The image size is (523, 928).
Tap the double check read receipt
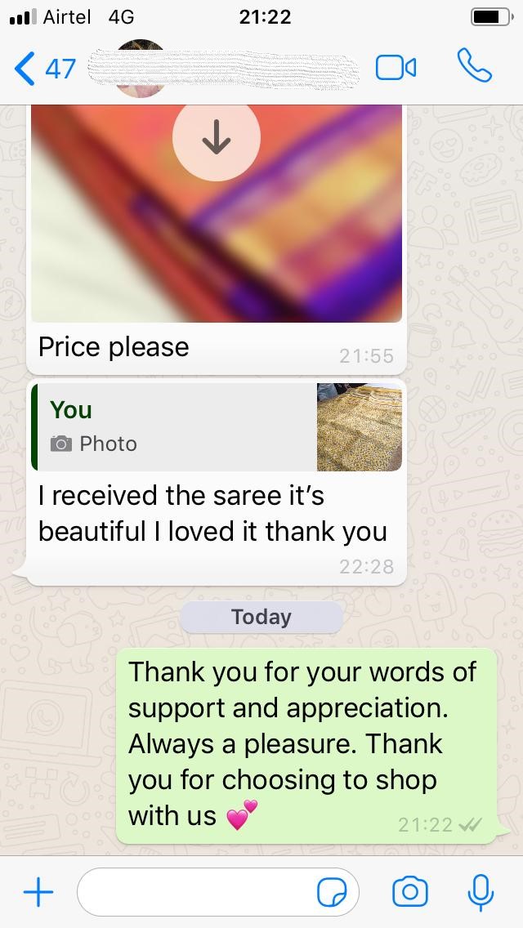tap(470, 824)
